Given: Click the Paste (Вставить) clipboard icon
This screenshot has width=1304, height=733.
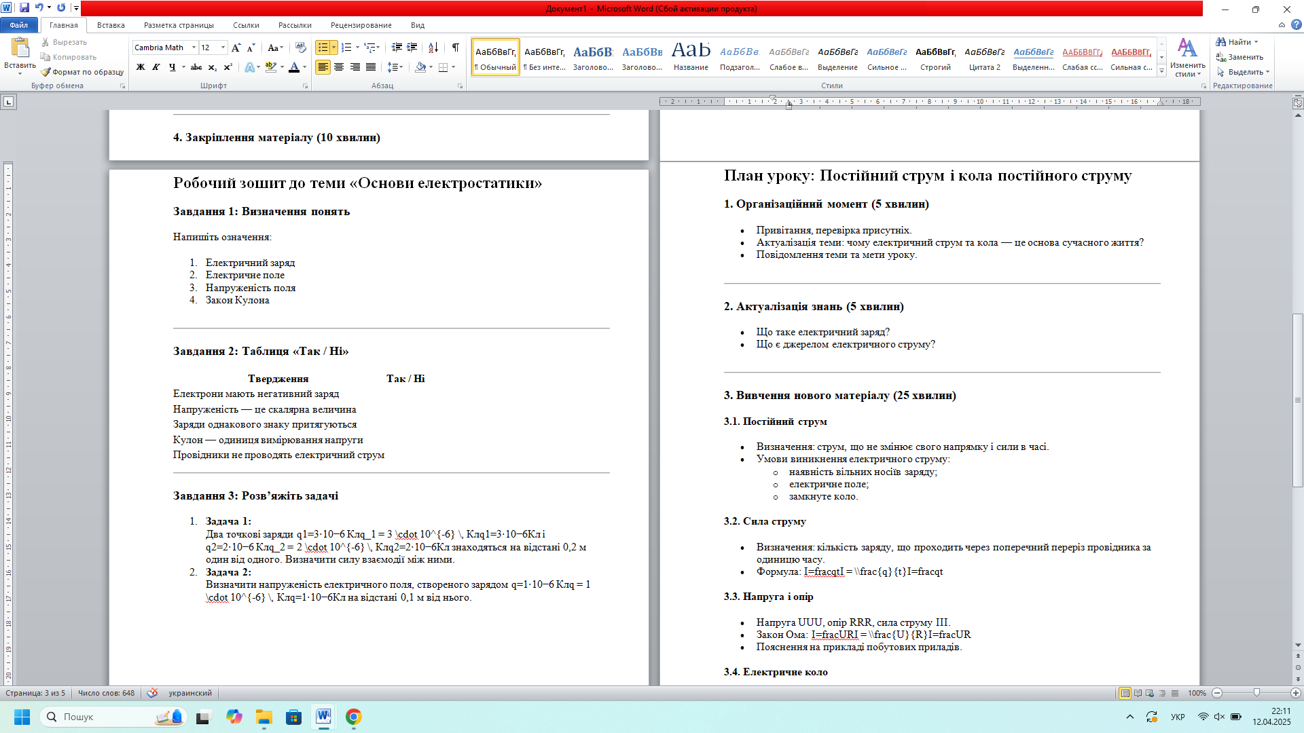Looking at the screenshot, I should [20, 48].
